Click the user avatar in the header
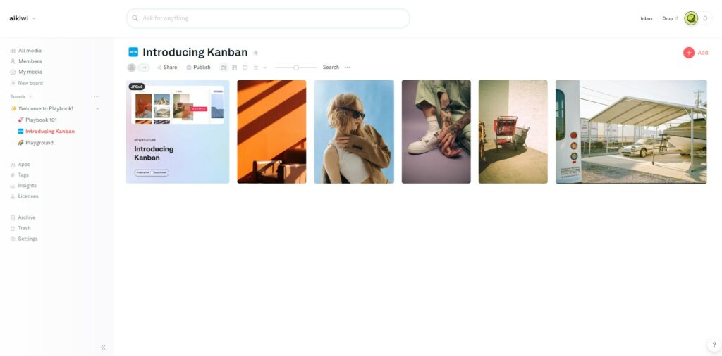 tap(691, 18)
